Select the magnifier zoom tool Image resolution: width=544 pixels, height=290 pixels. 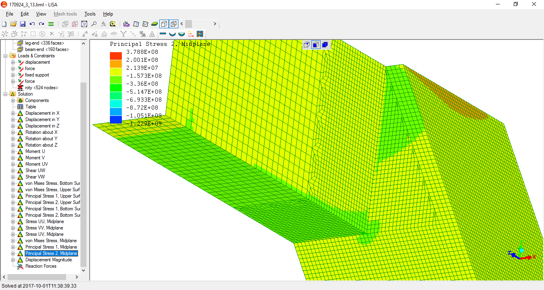tap(94, 24)
